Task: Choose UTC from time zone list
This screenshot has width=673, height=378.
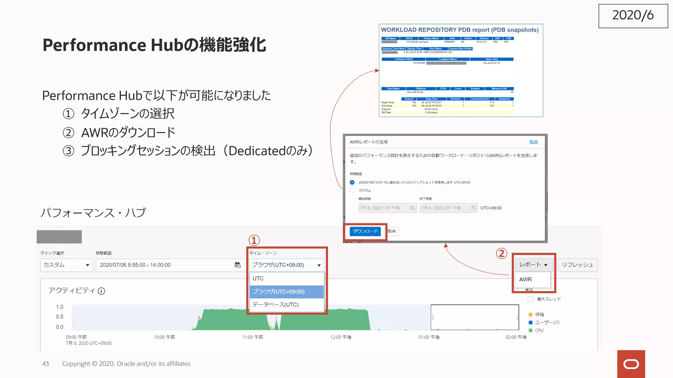Action: tap(287, 279)
